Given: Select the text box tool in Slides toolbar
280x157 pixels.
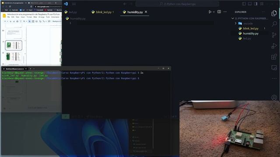Looking at the screenshot, I should point(33,21).
